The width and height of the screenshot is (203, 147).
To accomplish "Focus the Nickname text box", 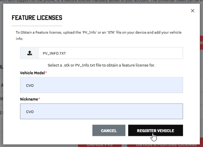I will tap(101, 111).
